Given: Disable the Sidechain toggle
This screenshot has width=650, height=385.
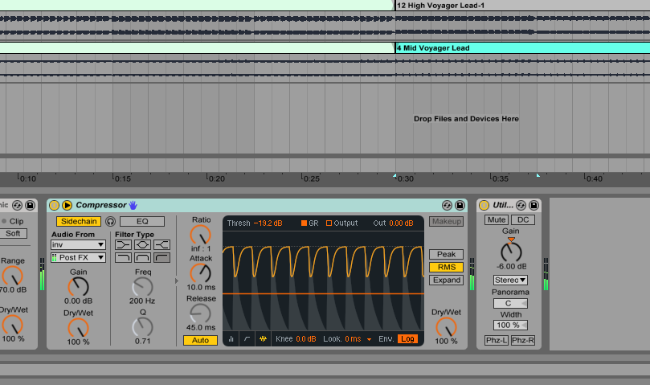Looking at the screenshot, I should tap(78, 222).
